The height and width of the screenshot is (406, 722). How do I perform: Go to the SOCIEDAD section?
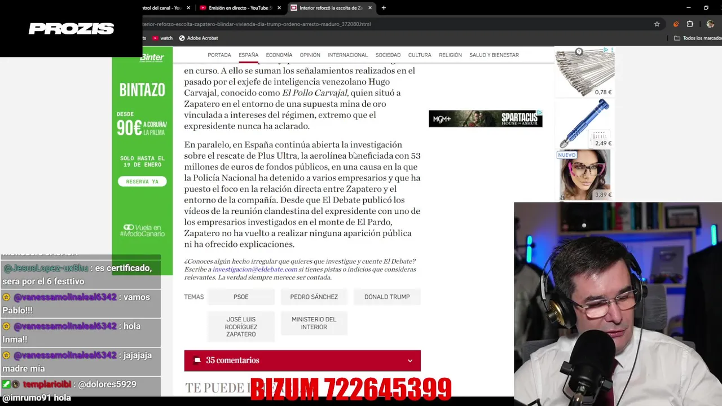click(388, 55)
